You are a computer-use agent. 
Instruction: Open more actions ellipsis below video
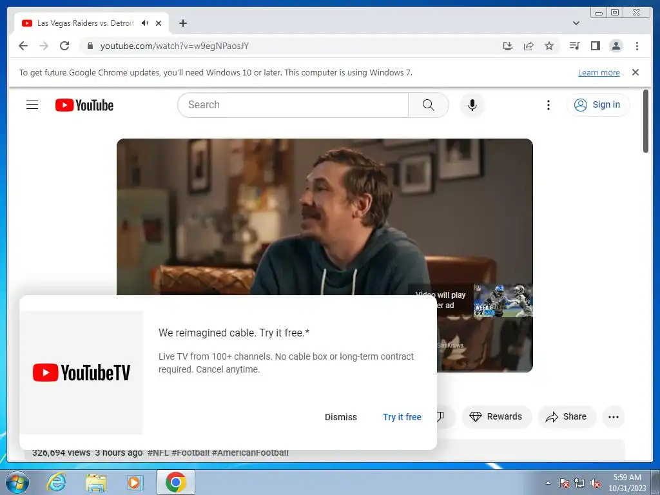[x=614, y=417]
